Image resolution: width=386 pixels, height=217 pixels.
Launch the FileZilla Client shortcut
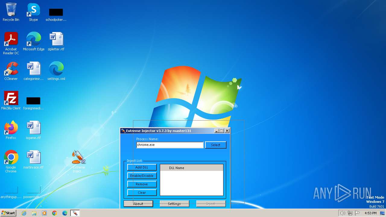[x=11, y=100]
